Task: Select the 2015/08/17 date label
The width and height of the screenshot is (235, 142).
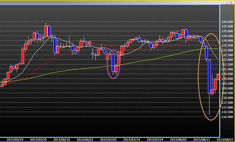Action: [202, 140]
